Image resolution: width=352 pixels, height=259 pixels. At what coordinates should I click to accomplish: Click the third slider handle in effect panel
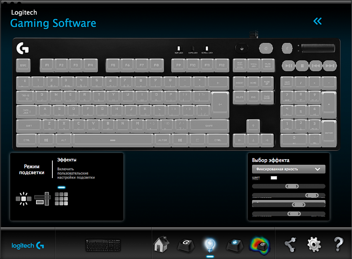tap(299, 204)
